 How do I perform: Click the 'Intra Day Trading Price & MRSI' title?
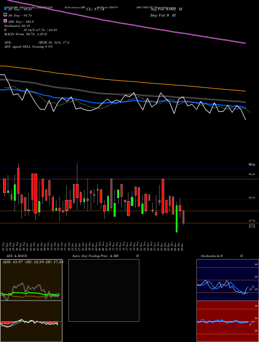[106, 256]
